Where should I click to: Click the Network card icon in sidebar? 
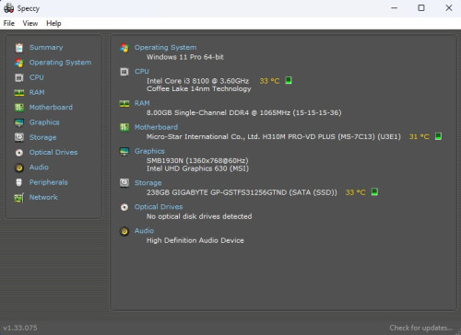pyautogui.click(x=19, y=198)
